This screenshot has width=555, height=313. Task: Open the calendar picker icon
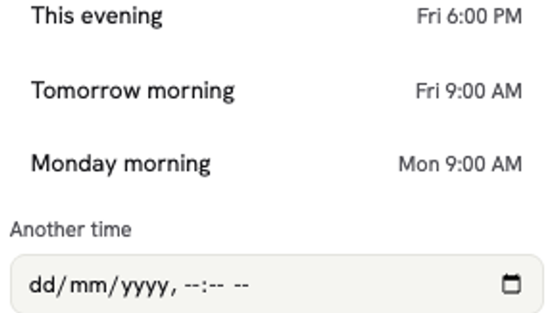click(512, 284)
